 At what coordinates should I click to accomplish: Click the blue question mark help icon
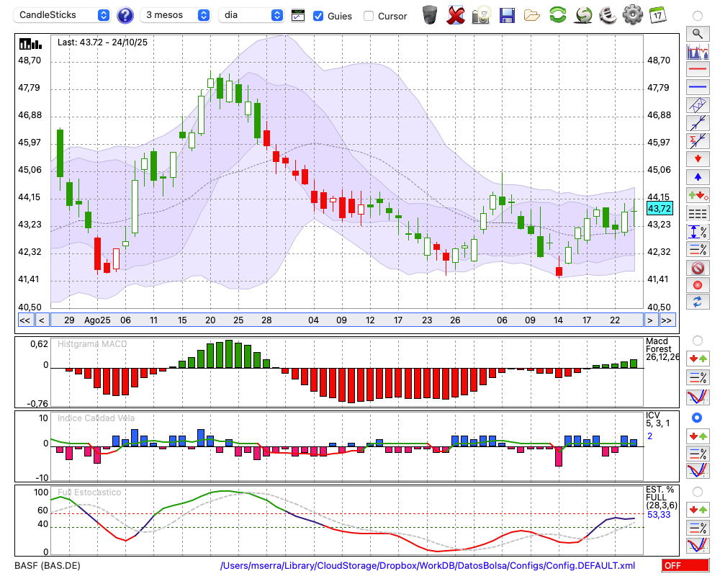[125, 15]
